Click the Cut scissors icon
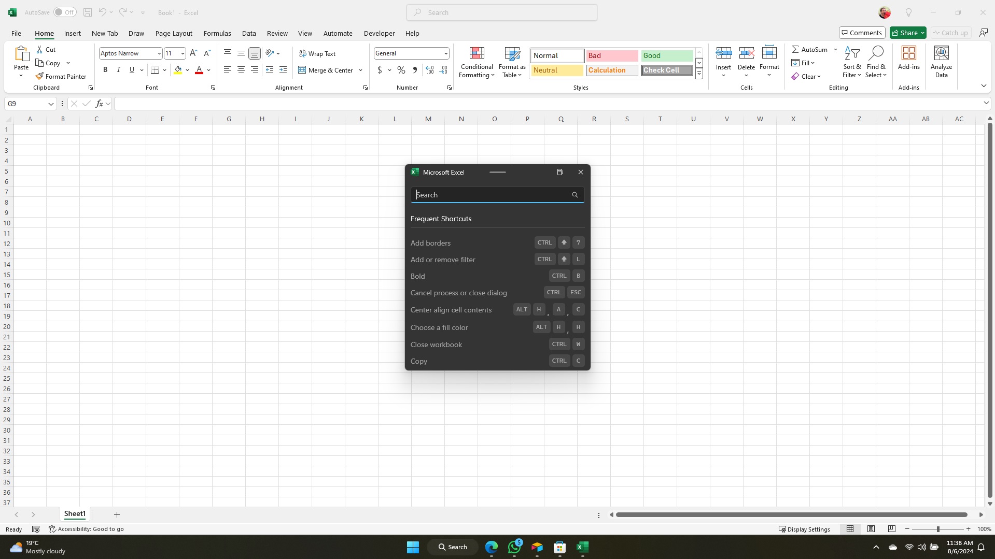The width and height of the screenshot is (995, 559). coord(39,50)
